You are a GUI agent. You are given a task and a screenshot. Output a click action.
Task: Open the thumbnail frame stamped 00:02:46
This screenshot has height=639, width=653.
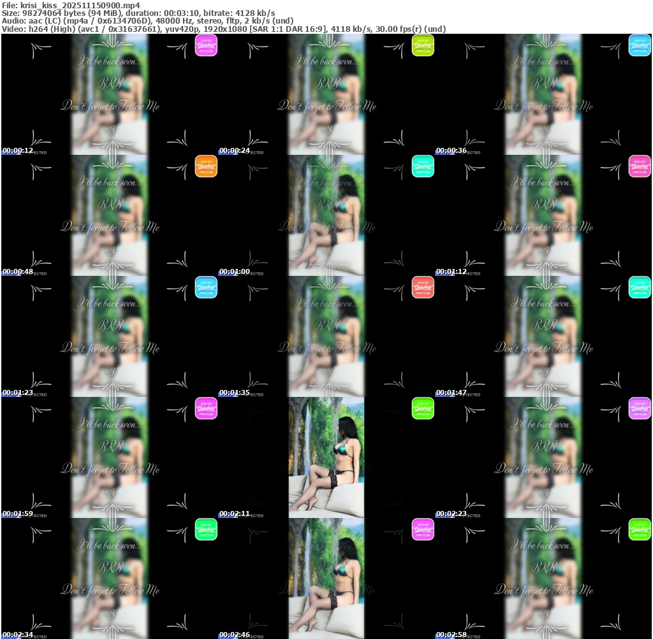pos(326,578)
